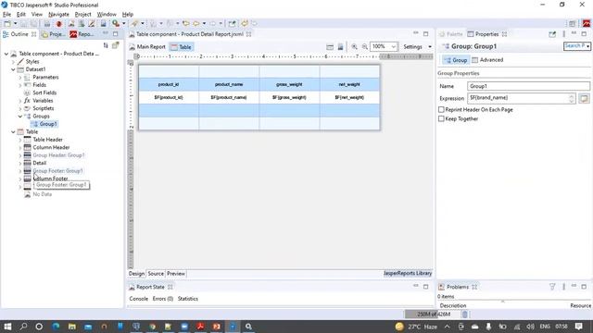Open the Windows Start menu
This screenshot has width=593, height=333.
(7, 327)
